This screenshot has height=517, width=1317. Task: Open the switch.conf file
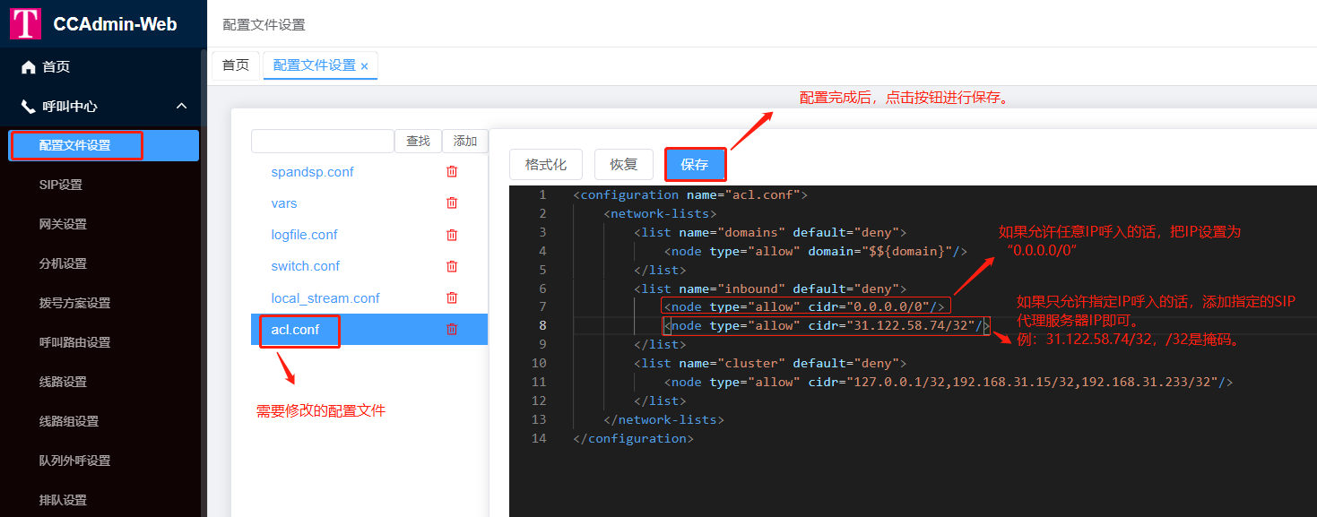306,266
